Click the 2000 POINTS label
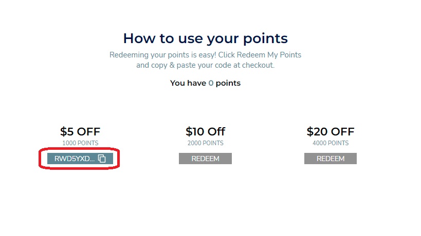This screenshot has height=236, width=421. [206, 143]
